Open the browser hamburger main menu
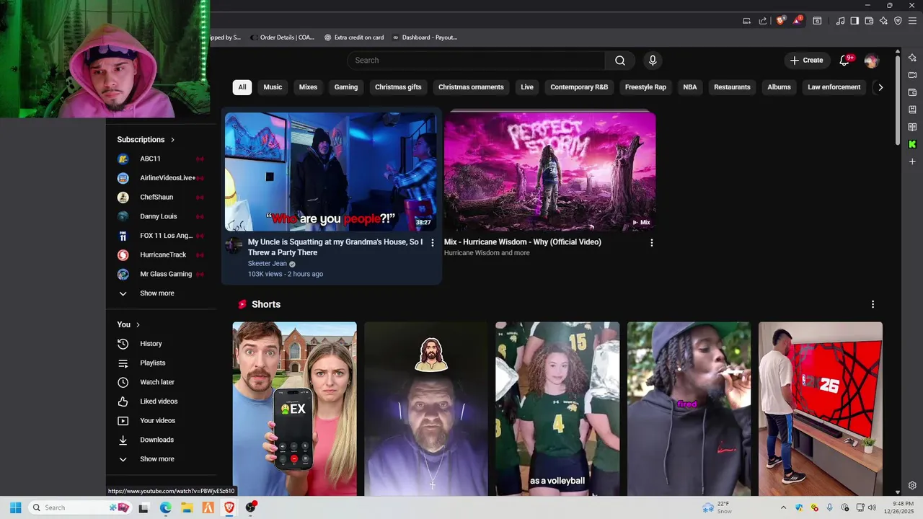Image resolution: width=923 pixels, height=519 pixels. (x=912, y=21)
